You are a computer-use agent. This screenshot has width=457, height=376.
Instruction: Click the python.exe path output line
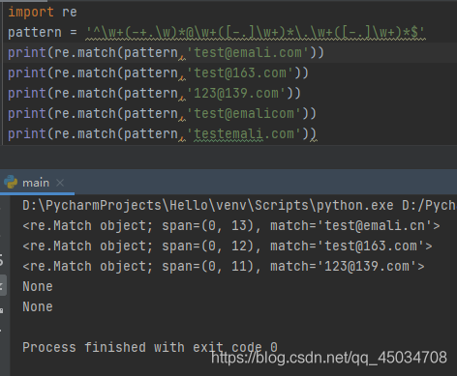pos(239,206)
